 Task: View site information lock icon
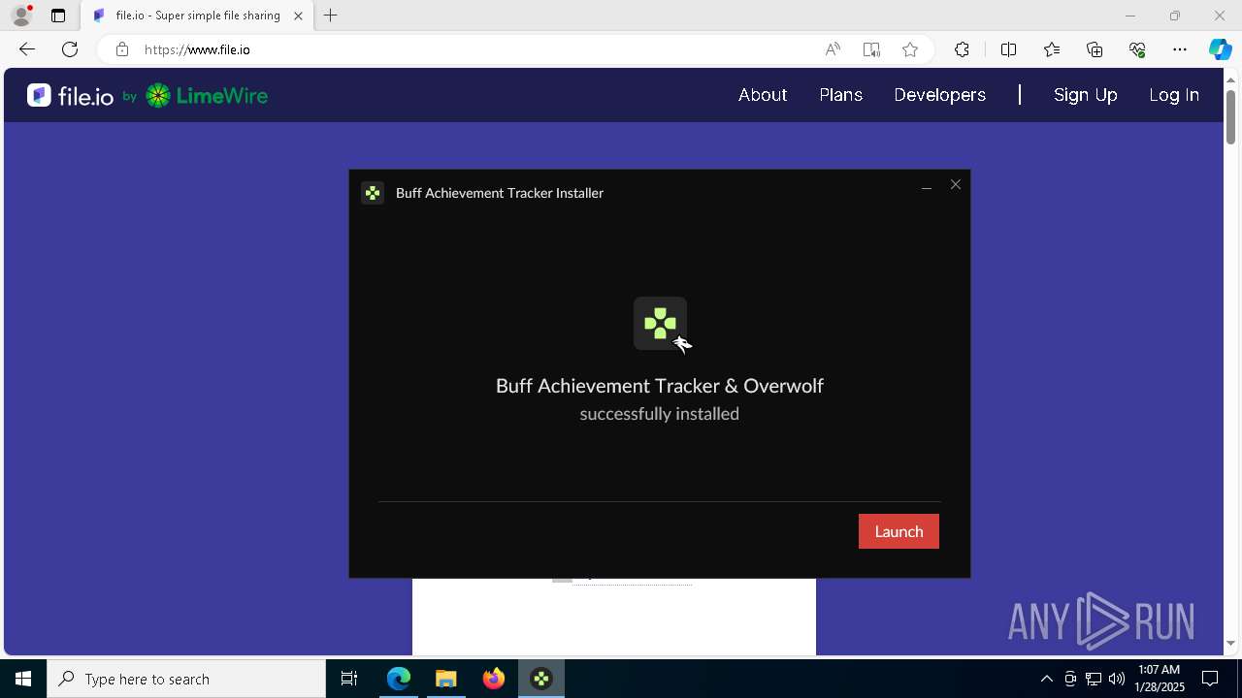point(121,49)
